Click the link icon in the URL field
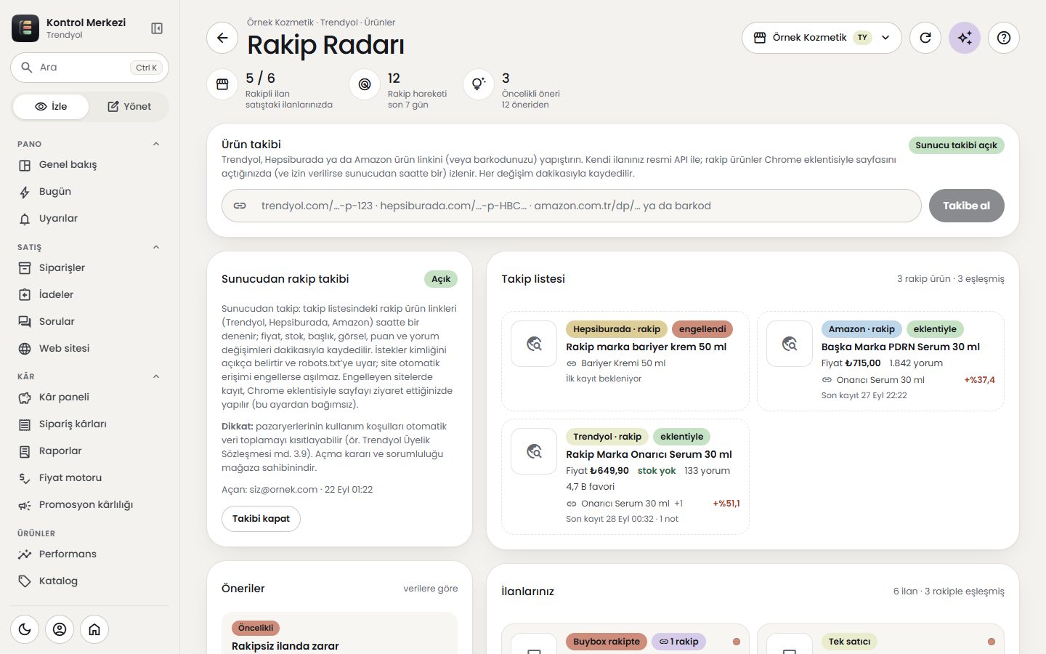The image size is (1046, 654). [240, 206]
